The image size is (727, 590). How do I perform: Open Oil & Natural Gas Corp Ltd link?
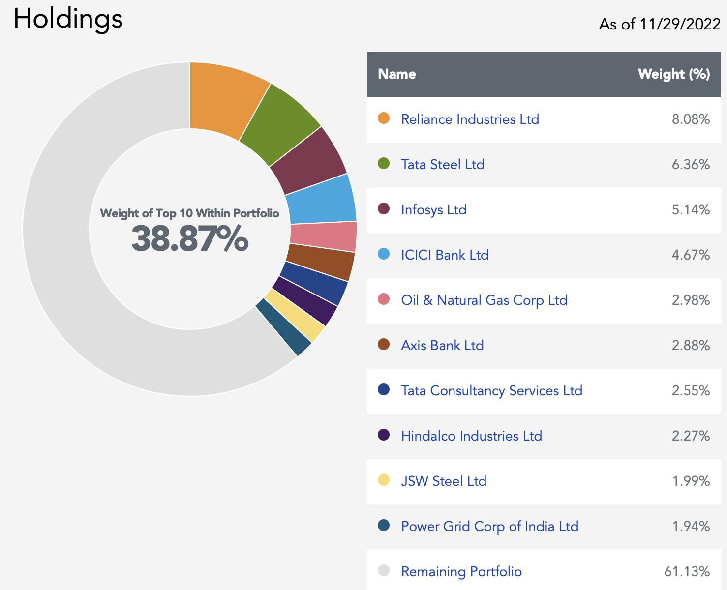[484, 300]
